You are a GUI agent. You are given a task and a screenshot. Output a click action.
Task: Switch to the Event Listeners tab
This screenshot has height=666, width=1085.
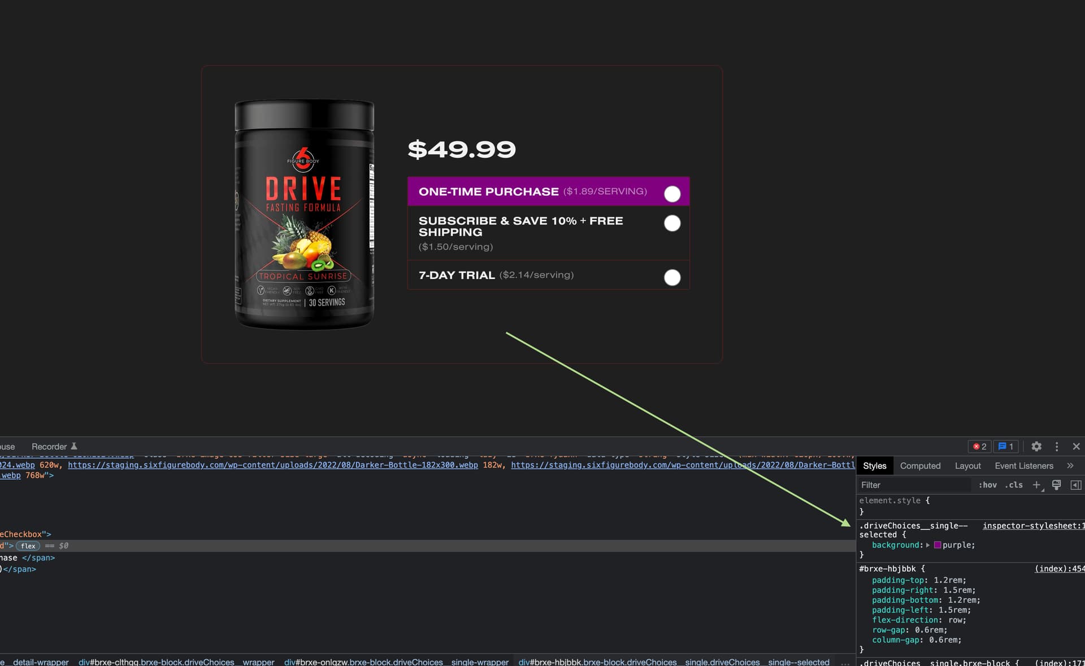point(1024,466)
